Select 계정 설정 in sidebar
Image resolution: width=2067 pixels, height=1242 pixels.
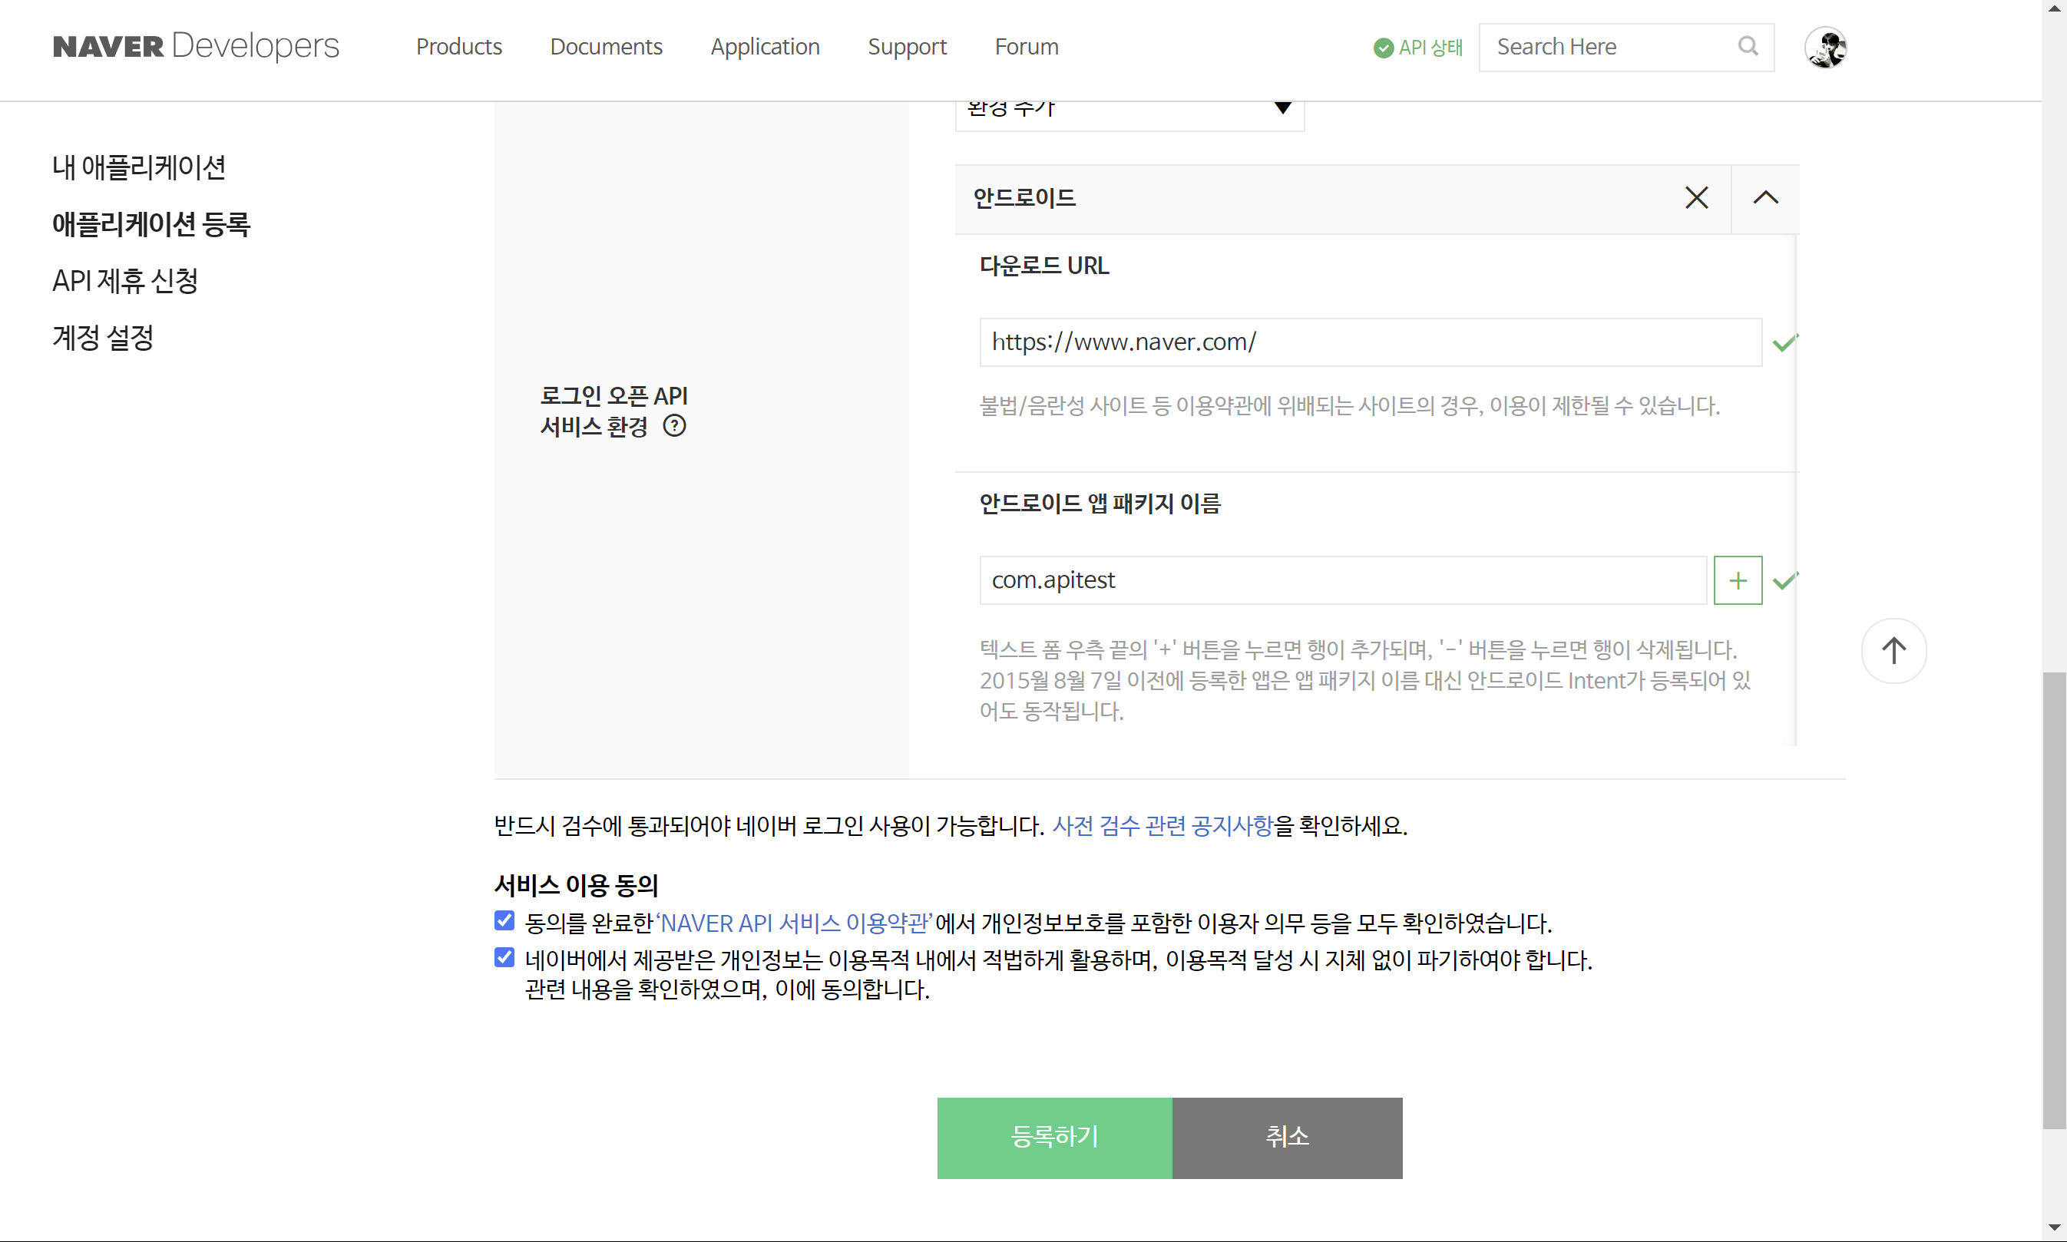click(103, 338)
